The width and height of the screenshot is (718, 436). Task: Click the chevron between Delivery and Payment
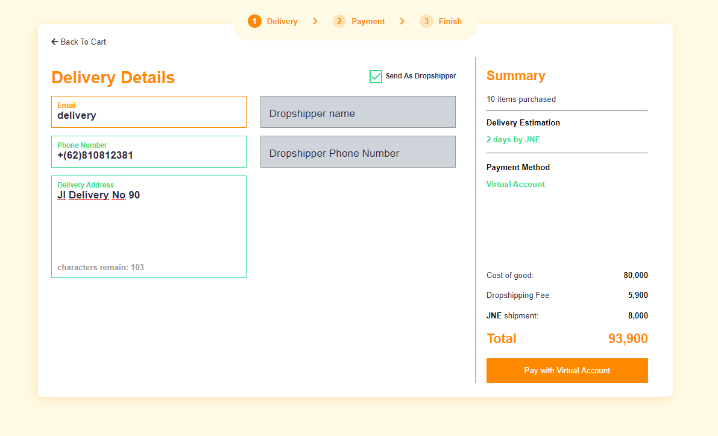coord(315,21)
